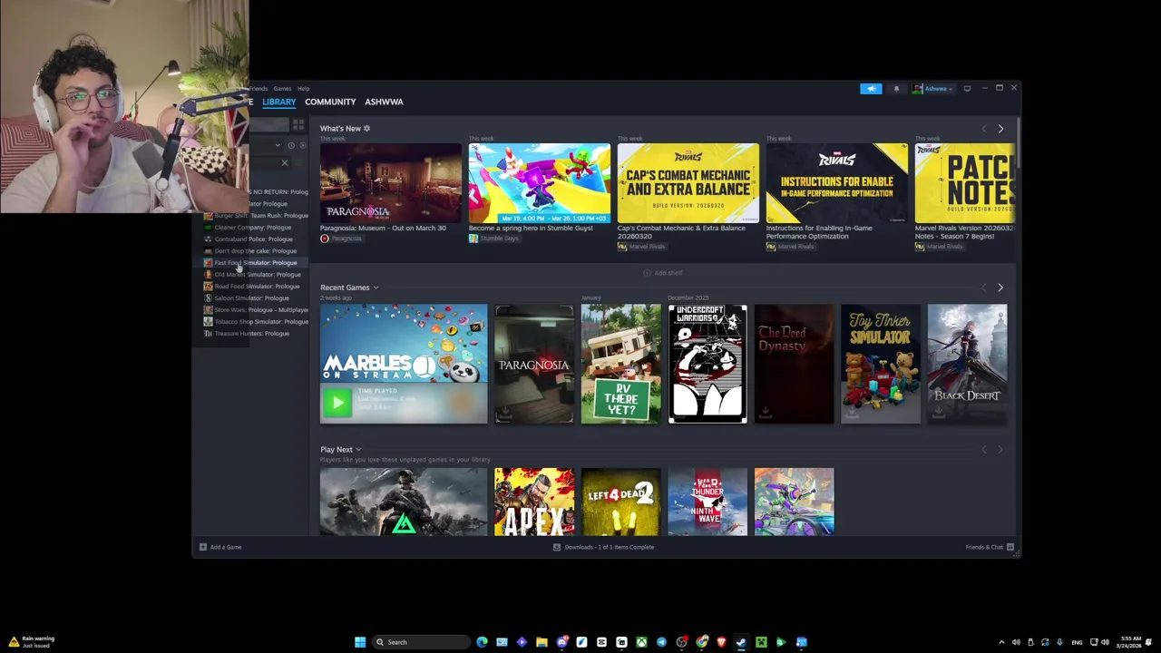
Task: Open Apex Legends in Play Next
Action: (534, 502)
